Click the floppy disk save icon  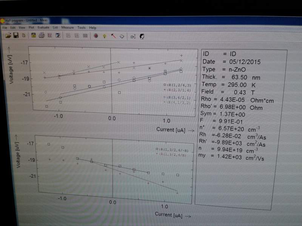(16, 35)
